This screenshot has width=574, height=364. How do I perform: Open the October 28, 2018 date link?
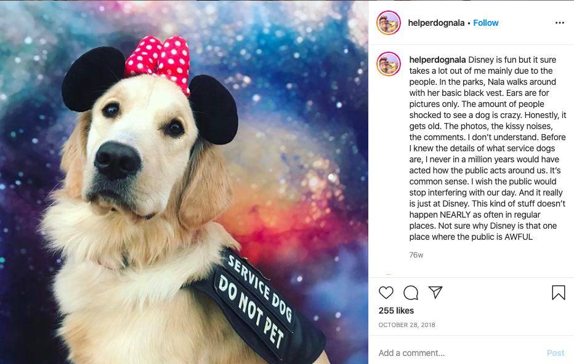click(x=406, y=325)
